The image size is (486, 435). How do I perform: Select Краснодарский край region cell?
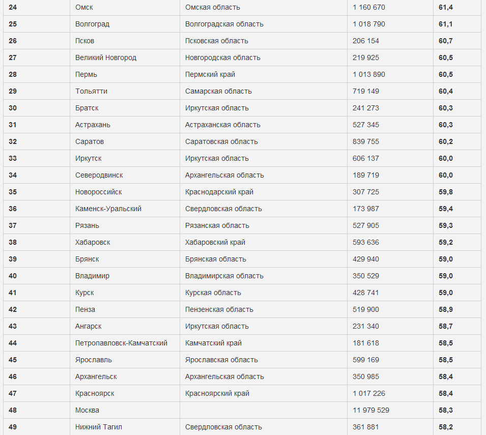(219, 192)
